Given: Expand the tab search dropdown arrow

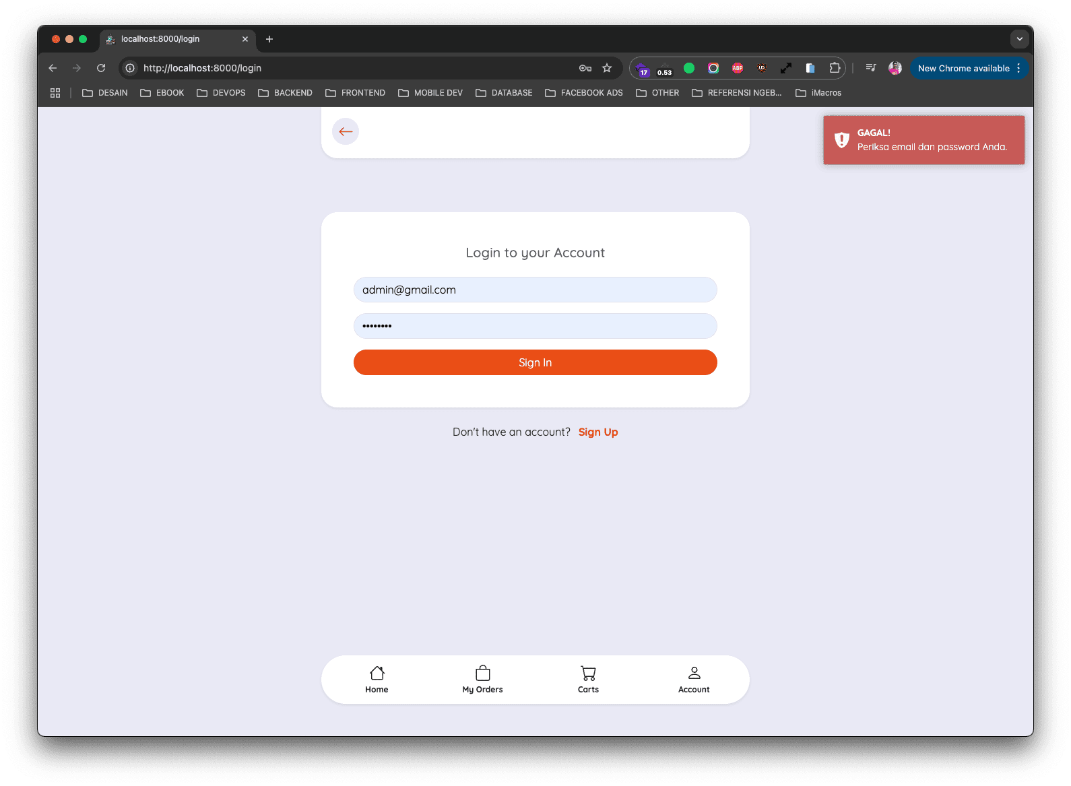Looking at the screenshot, I should pyautogui.click(x=1019, y=39).
